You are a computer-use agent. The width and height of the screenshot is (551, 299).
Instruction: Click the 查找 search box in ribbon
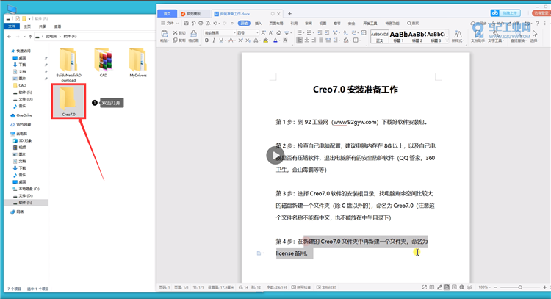pos(413,24)
